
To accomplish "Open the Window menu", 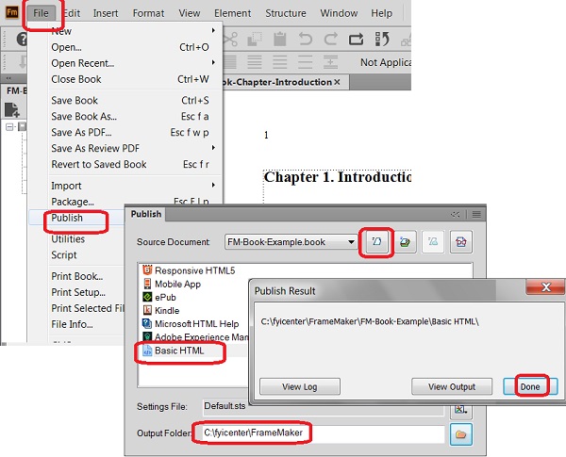I will tap(339, 13).
